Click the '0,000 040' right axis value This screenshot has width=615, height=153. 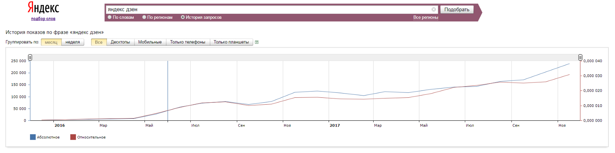coord(593,61)
